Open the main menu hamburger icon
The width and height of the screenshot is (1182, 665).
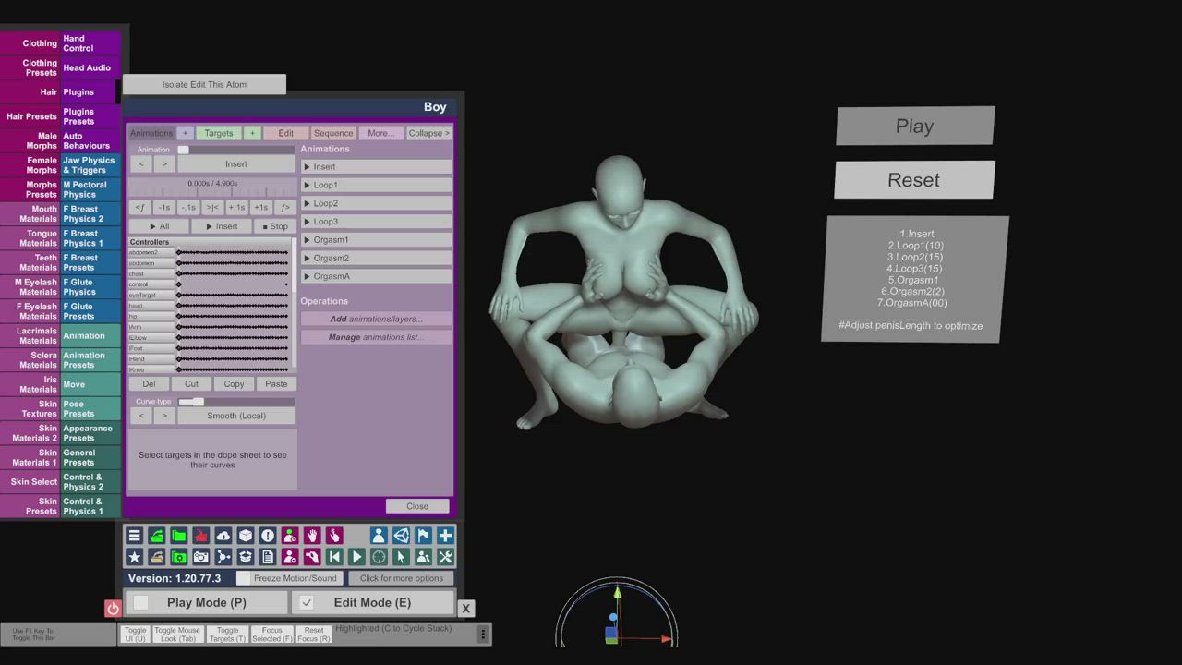[x=134, y=536]
